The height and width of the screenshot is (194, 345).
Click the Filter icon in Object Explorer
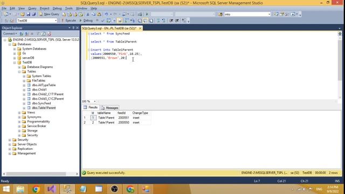point(38,33)
